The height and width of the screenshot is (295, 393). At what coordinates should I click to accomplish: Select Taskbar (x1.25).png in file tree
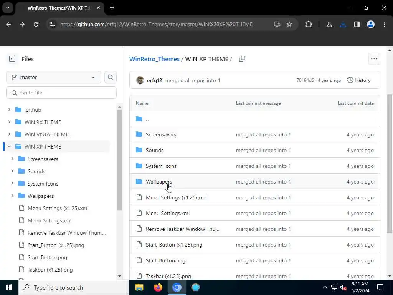pyautogui.click(x=50, y=270)
